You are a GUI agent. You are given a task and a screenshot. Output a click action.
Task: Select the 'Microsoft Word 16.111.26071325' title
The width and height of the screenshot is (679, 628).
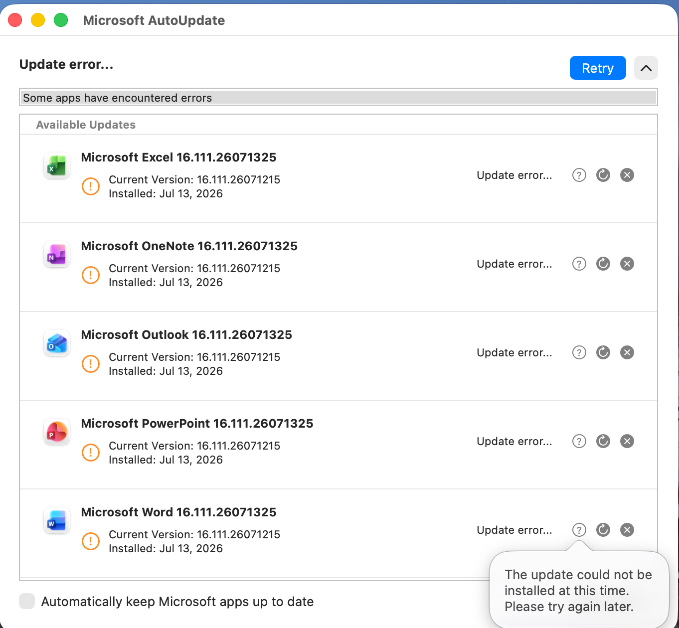[x=178, y=512]
